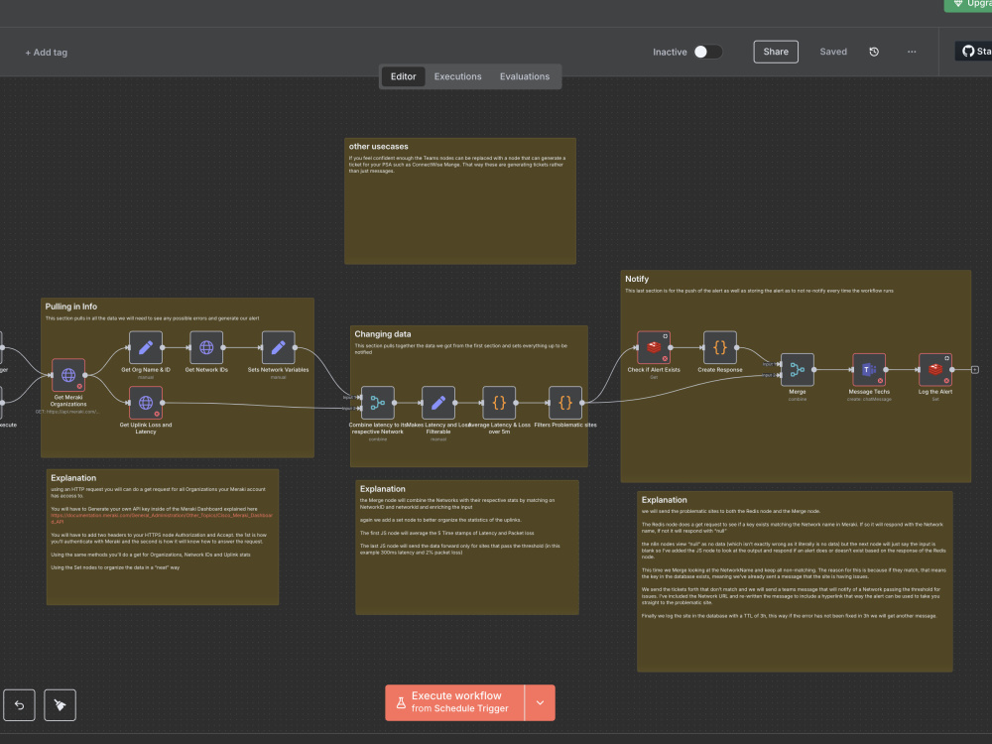The image size is (992, 744).
Task: Select the Get Meraki Organizations HTTP node
Action: coord(68,375)
